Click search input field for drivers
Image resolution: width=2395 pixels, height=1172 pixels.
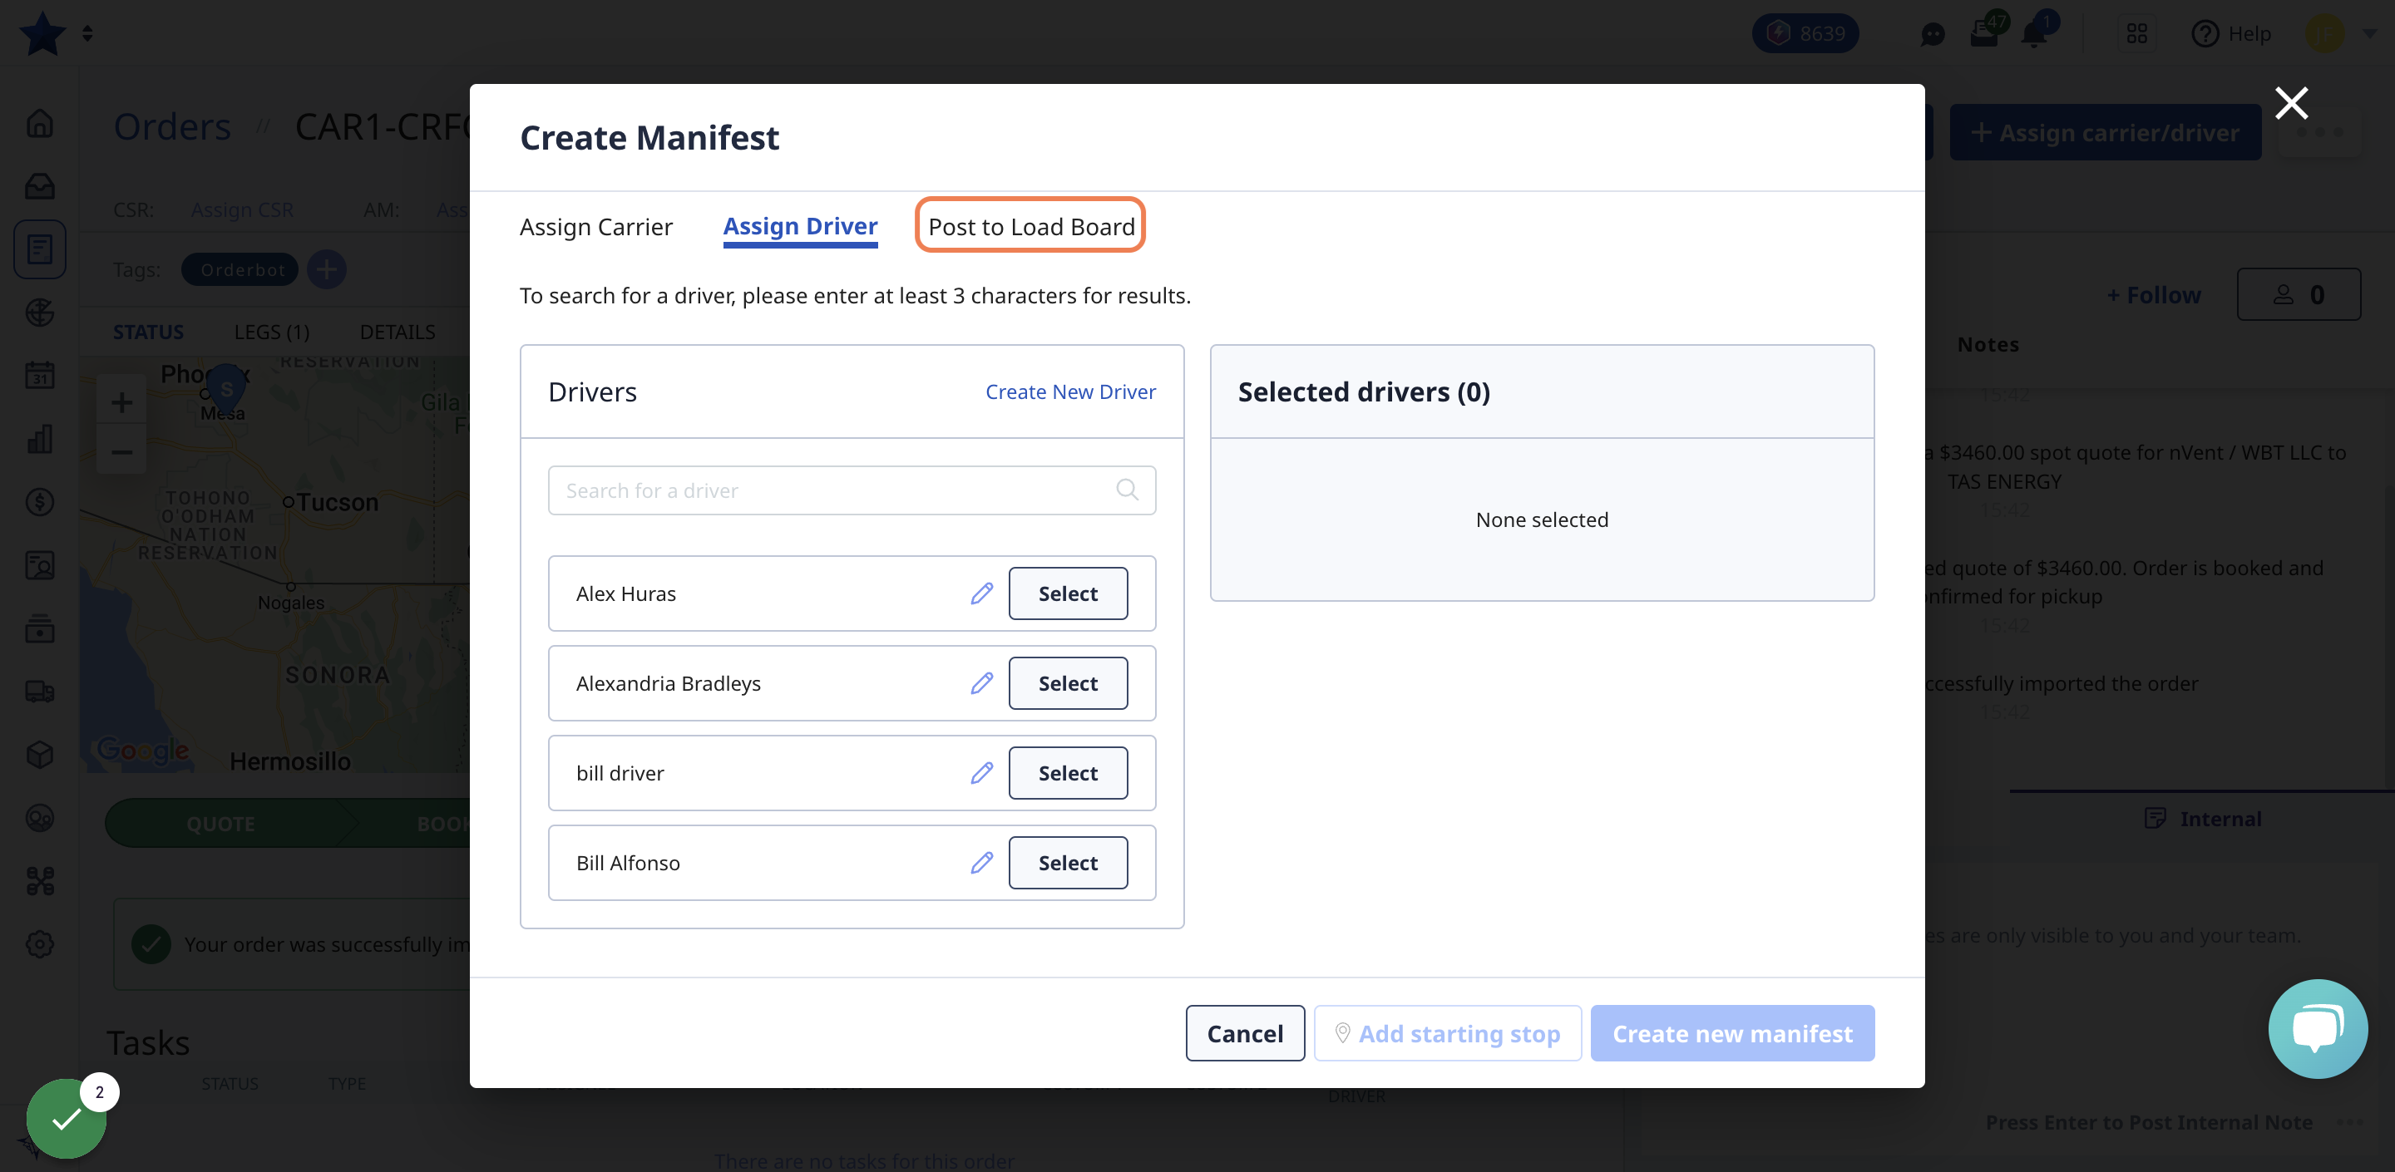coord(851,490)
